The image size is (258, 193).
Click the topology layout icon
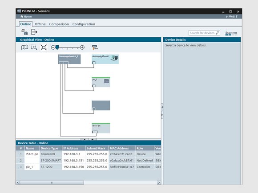pos(95,47)
